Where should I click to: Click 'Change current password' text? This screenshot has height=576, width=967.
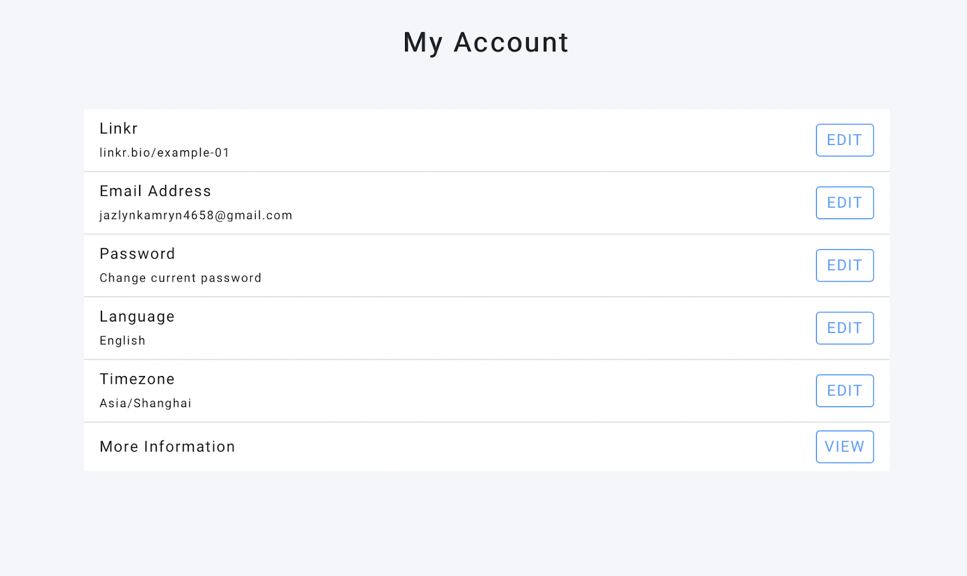click(x=180, y=278)
